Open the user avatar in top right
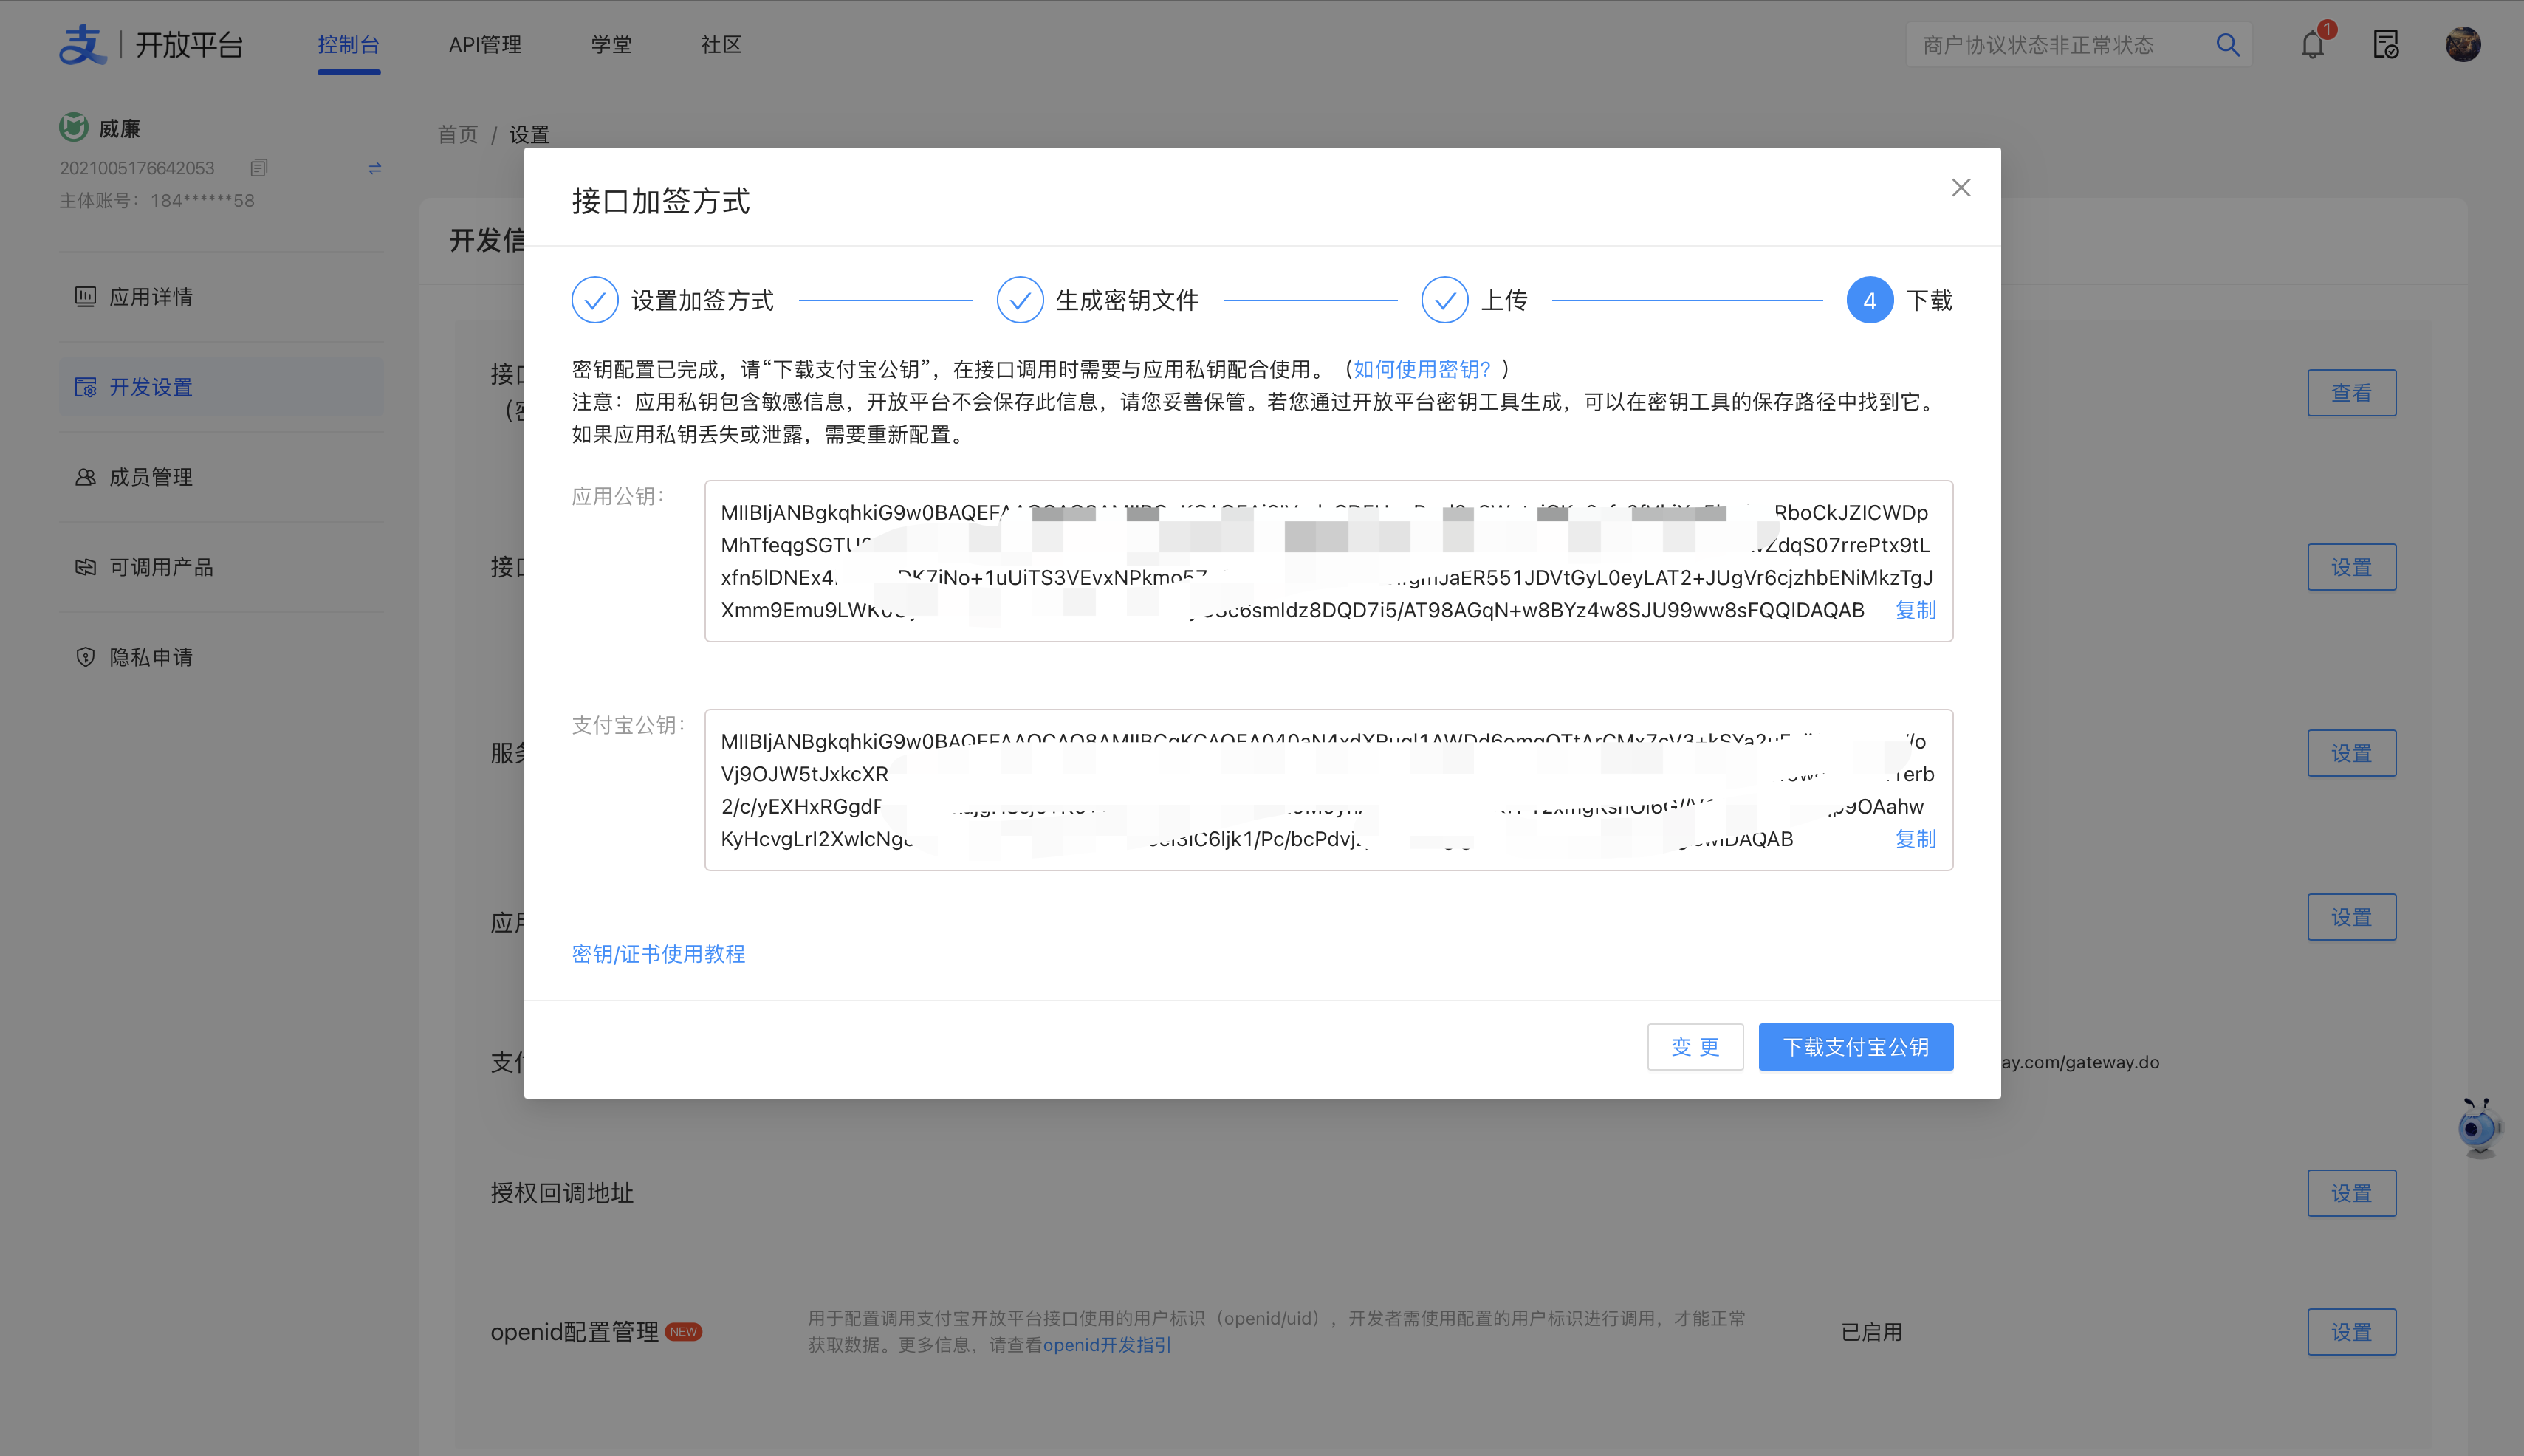2524x1456 pixels. [x=2463, y=45]
